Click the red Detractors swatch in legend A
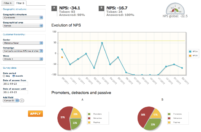The image size is (201, 132). click(x=89, y=118)
